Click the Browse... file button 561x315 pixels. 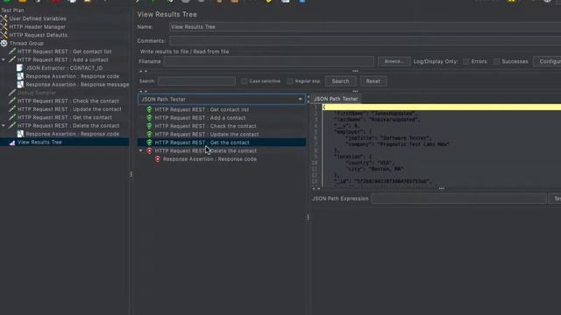pyautogui.click(x=394, y=61)
